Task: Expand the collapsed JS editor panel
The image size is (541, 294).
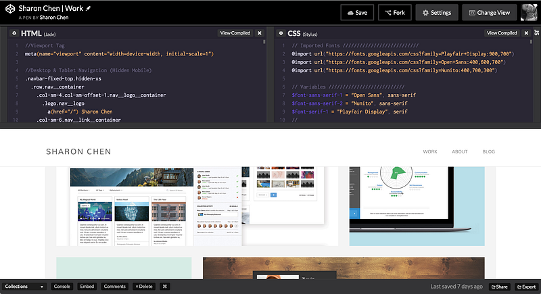Action: click(x=537, y=32)
